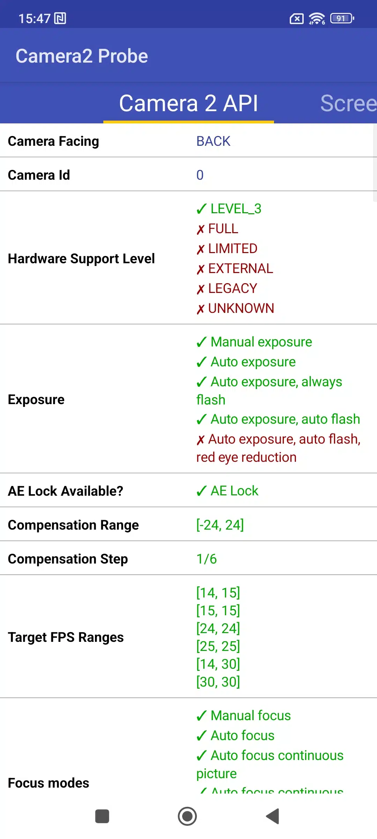Tap the NFC status bar icon
This screenshot has height=839, width=377.
point(60,18)
